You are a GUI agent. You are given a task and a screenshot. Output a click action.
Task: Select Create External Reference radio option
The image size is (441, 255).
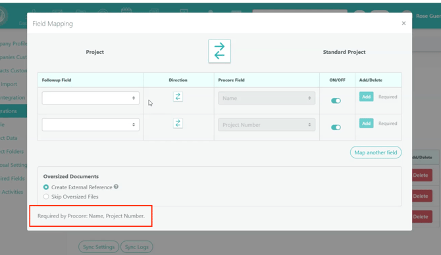[x=46, y=187]
